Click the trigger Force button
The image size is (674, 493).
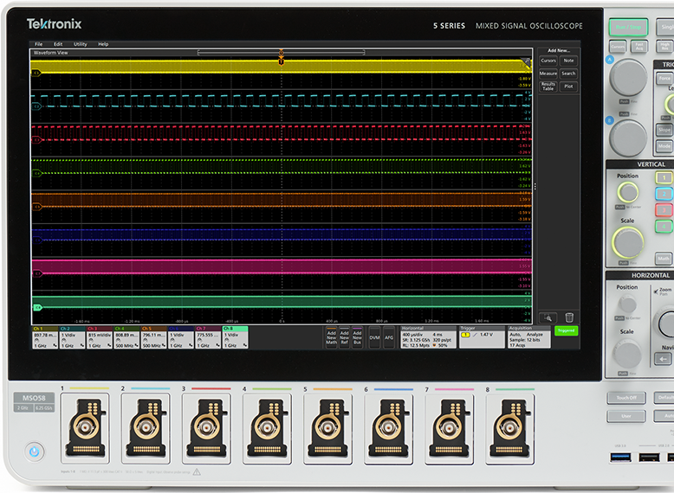[x=664, y=79]
